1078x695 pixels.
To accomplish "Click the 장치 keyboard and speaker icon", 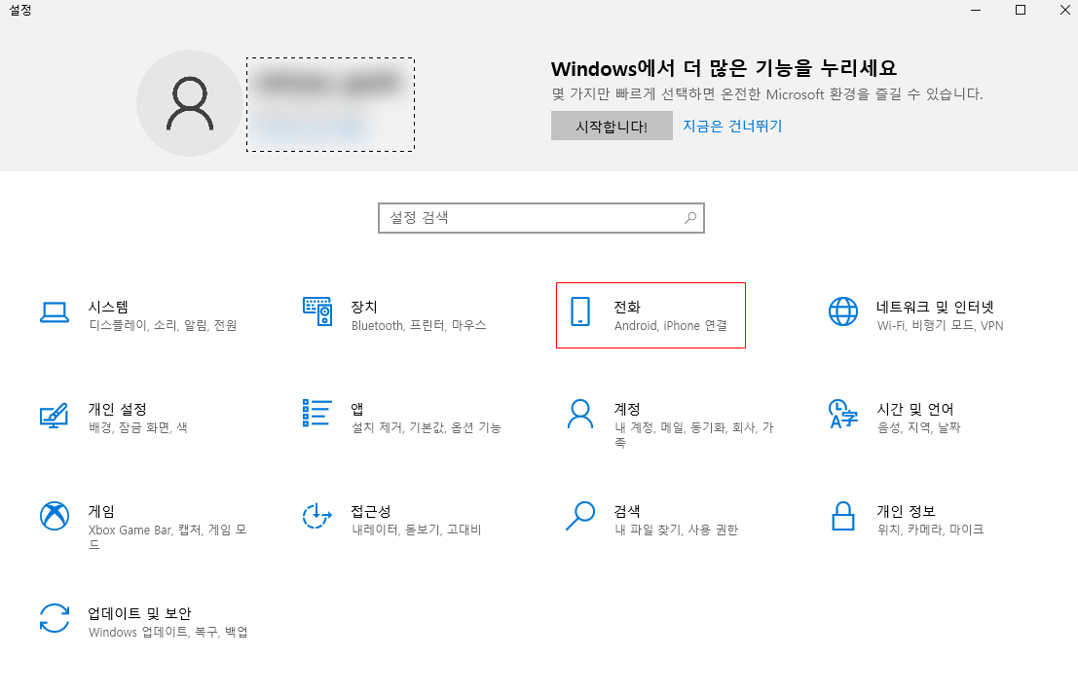I will click(317, 311).
